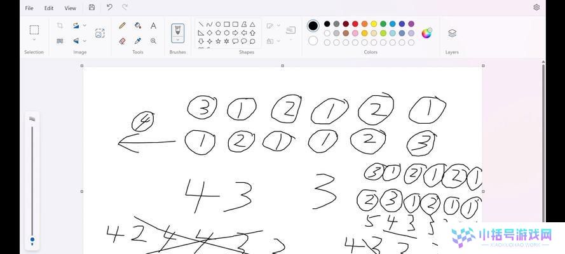The width and height of the screenshot is (565, 254).
Task: Open the Layers panel
Action: click(x=453, y=33)
